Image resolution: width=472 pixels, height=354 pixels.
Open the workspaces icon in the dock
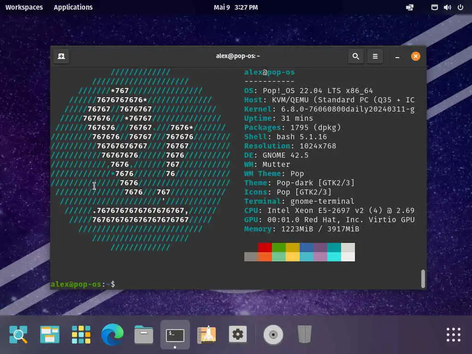(x=50, y=335)
